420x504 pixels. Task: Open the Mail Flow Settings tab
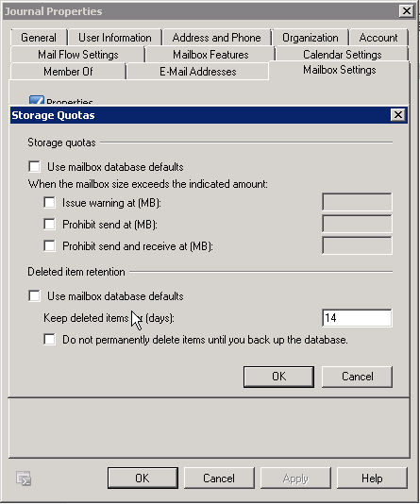point(78,55)
